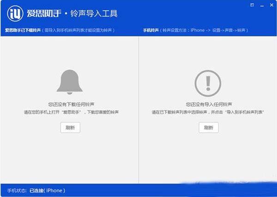Click the 手机状态 label in status bar
Viewport: 277px width, 197px height.
(x=17, y=191)
